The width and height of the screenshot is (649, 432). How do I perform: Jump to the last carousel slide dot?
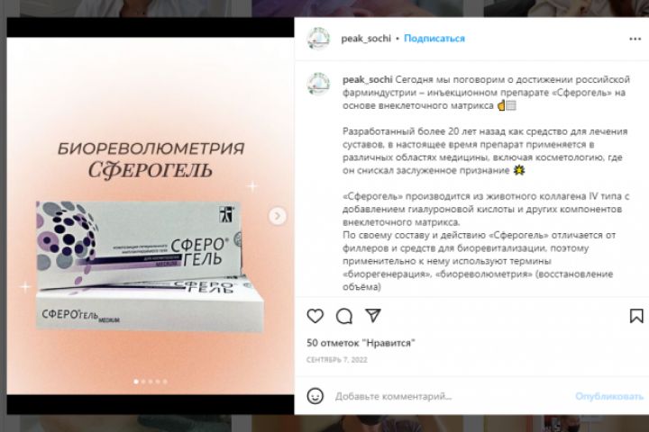(165, 382)
